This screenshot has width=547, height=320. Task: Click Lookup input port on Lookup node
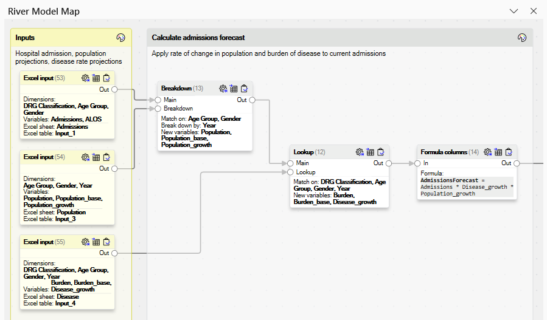pyautogui.click(x=290, y=172)
